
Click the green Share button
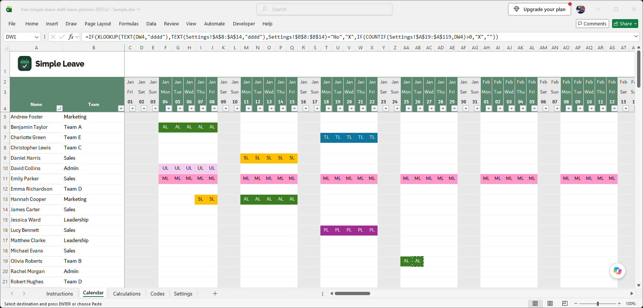tap(625, 24)
